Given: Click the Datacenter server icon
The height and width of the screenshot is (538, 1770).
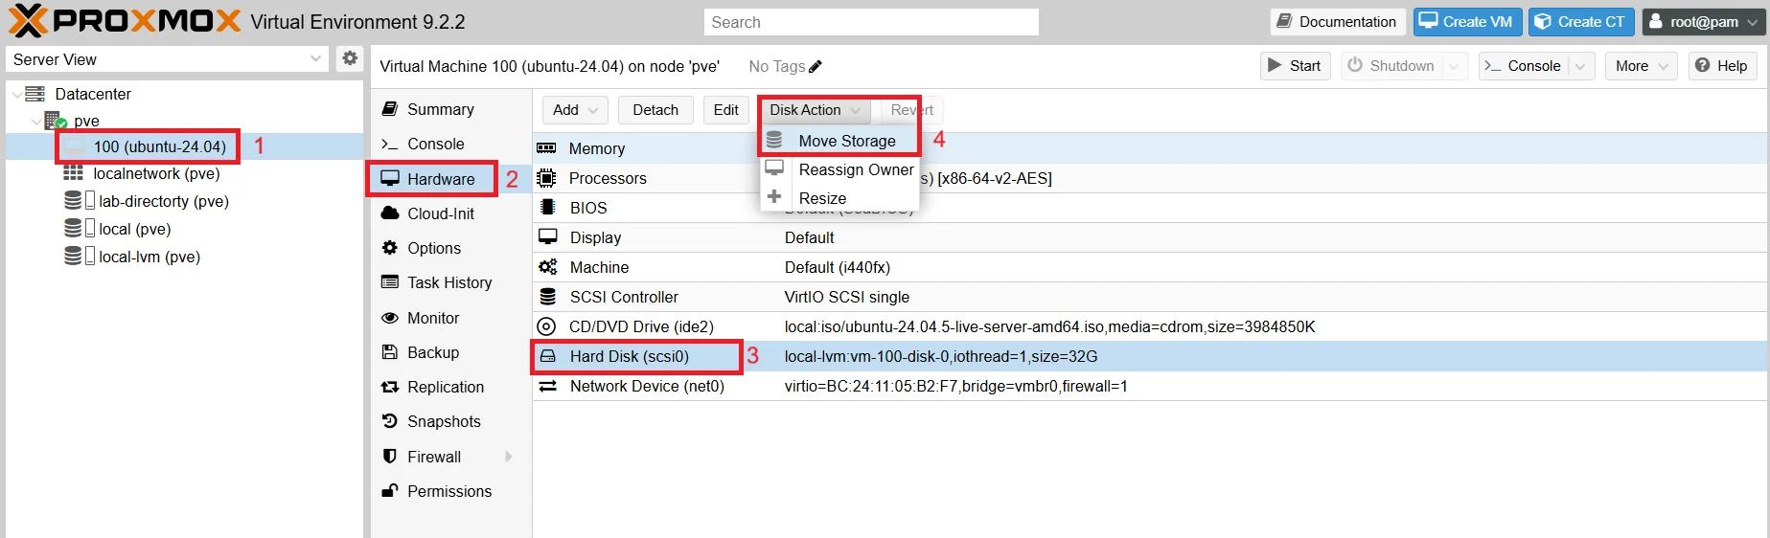Looking at the screenshot, I should (x=35, y=94).
